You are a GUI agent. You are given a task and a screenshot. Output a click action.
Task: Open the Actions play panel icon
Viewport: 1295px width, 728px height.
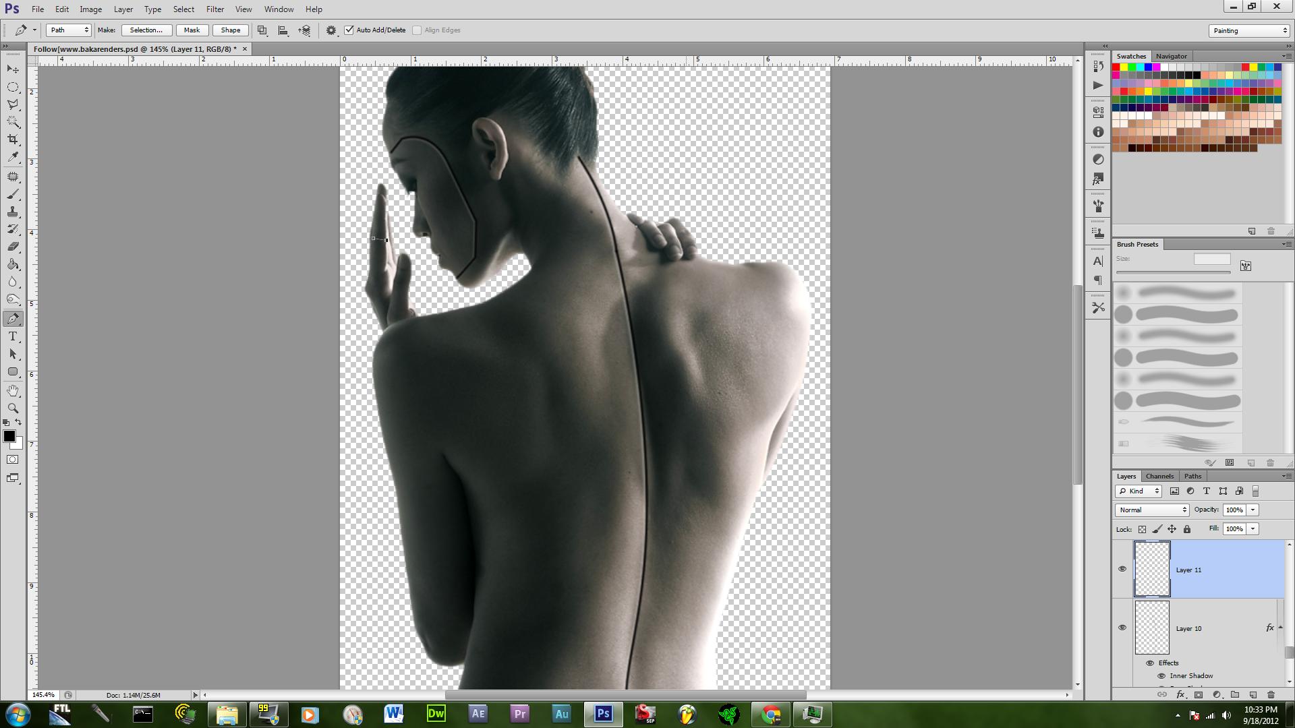coord(1098,86)
